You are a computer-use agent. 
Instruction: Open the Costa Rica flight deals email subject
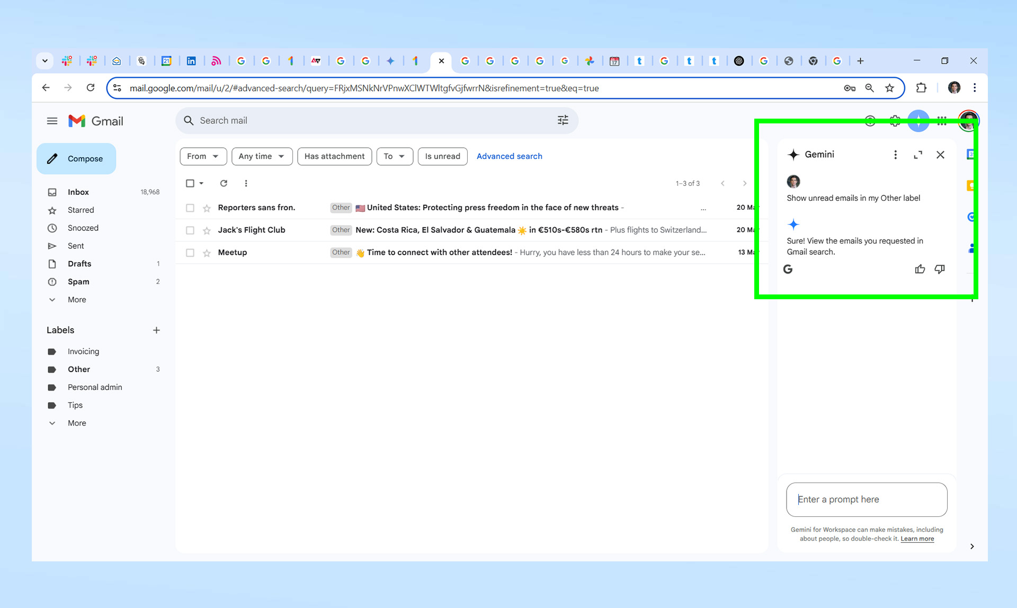(x=479, y=230)
